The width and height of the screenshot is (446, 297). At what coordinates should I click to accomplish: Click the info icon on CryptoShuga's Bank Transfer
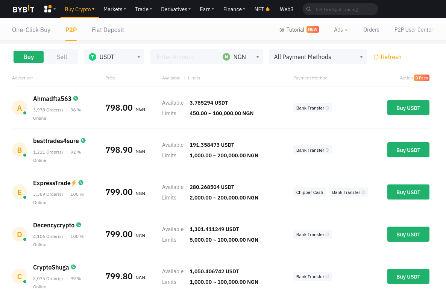tap(328, 277)
